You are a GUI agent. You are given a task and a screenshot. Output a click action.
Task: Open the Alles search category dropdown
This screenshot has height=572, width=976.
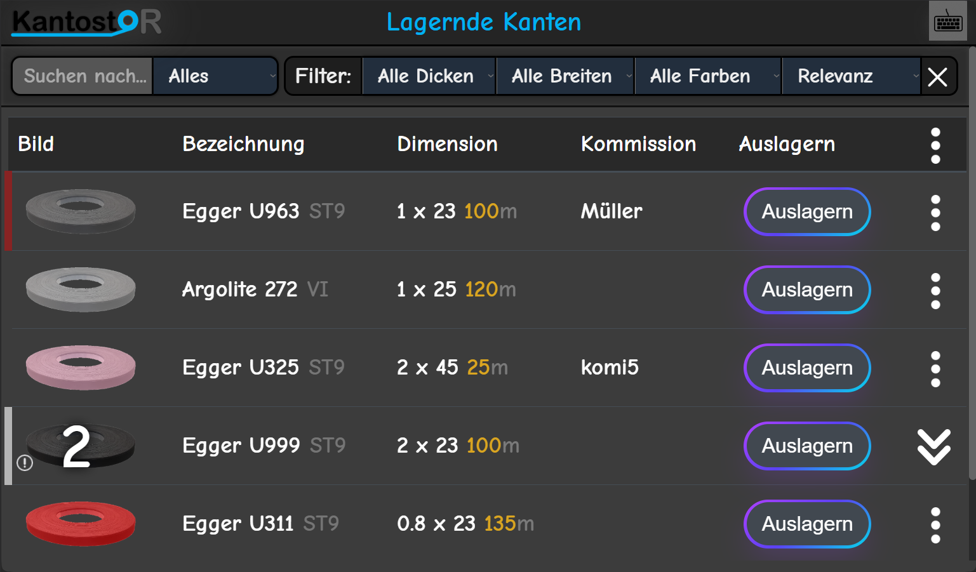click(x=215, y=76)
